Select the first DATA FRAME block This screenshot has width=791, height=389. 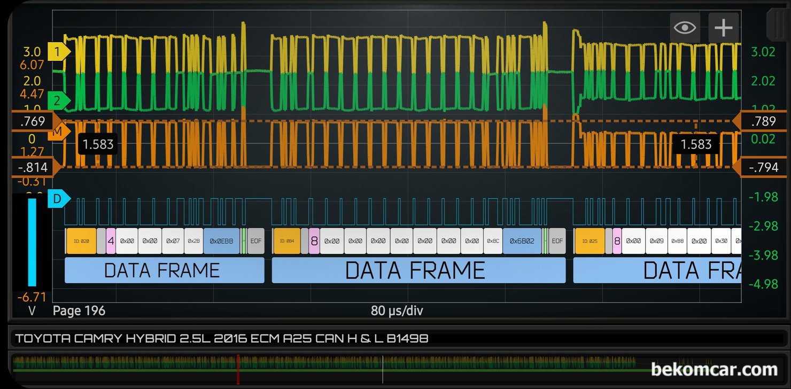click(165, 270)
